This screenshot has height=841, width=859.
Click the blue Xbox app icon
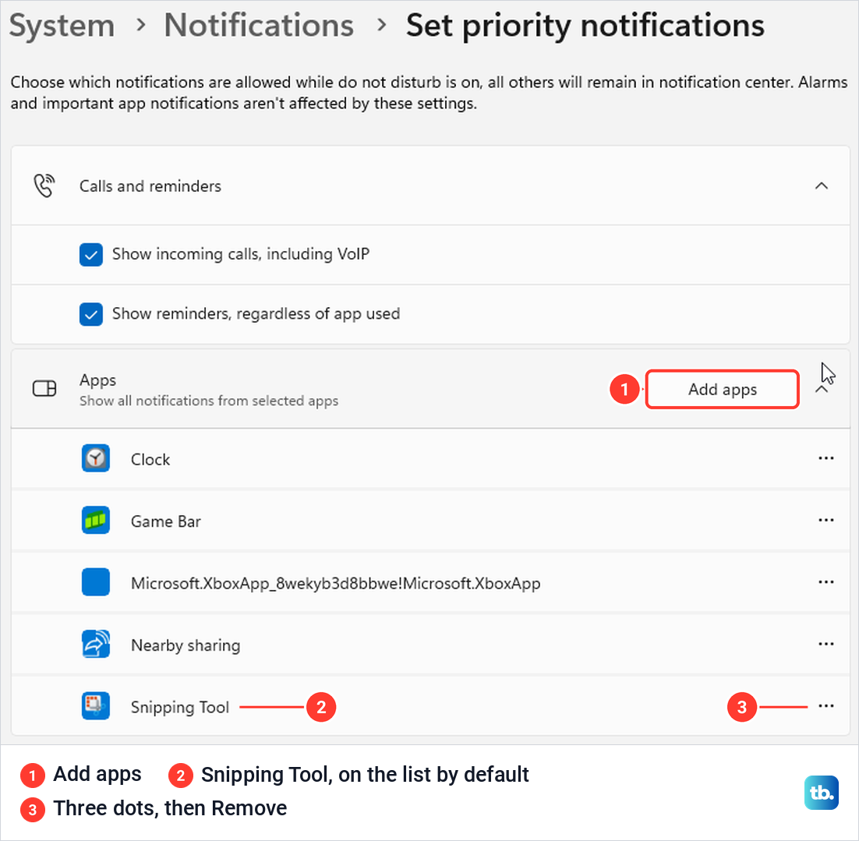tap(95, 582)
